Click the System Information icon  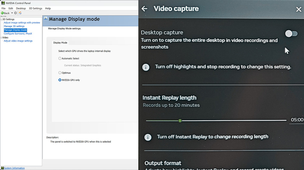point(2,168)
